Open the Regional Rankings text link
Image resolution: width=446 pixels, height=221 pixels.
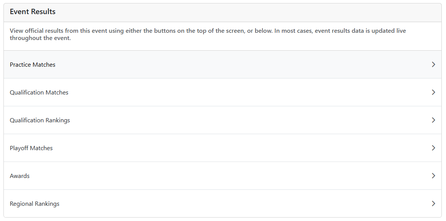point(34,204)
